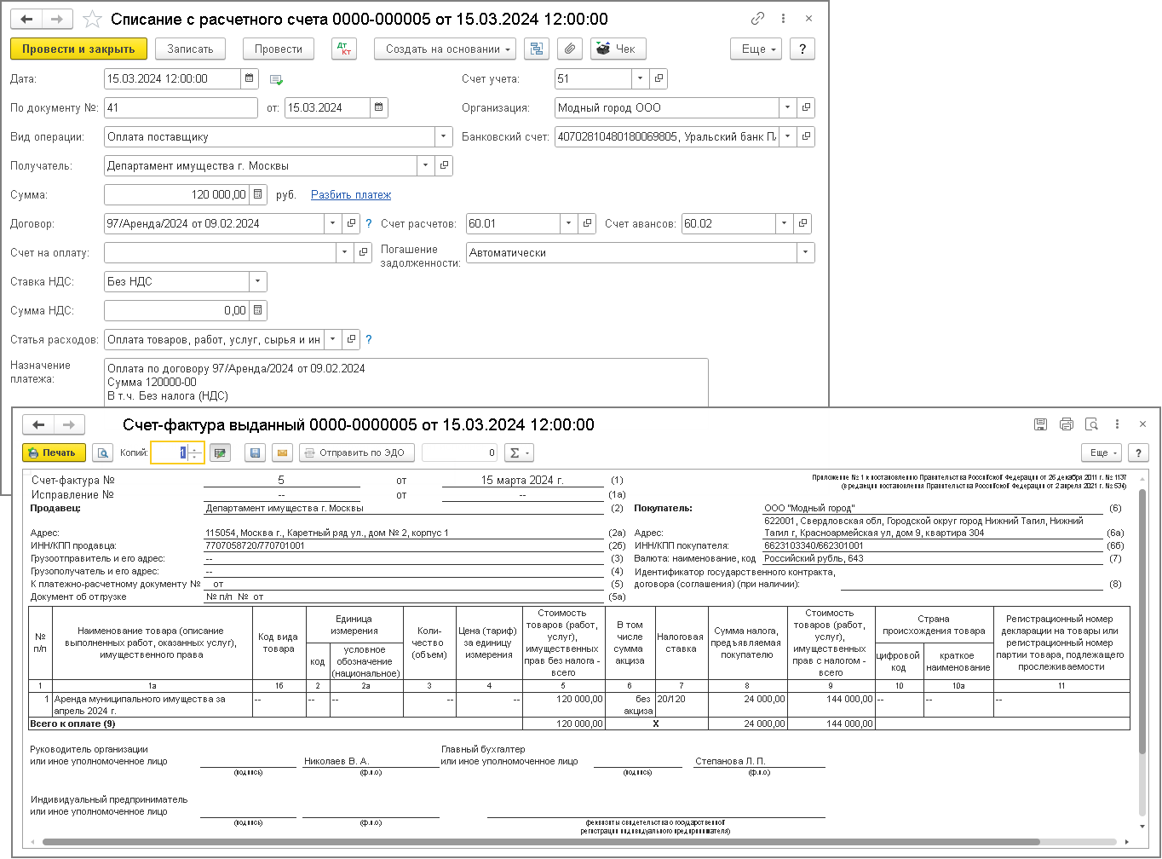This screenshot has height=859, width=1162.
Task: Click into the Копий input field
Action: [x=170, y=453]
